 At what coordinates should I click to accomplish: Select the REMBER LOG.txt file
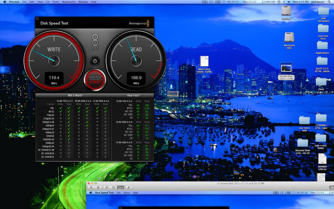322,162
